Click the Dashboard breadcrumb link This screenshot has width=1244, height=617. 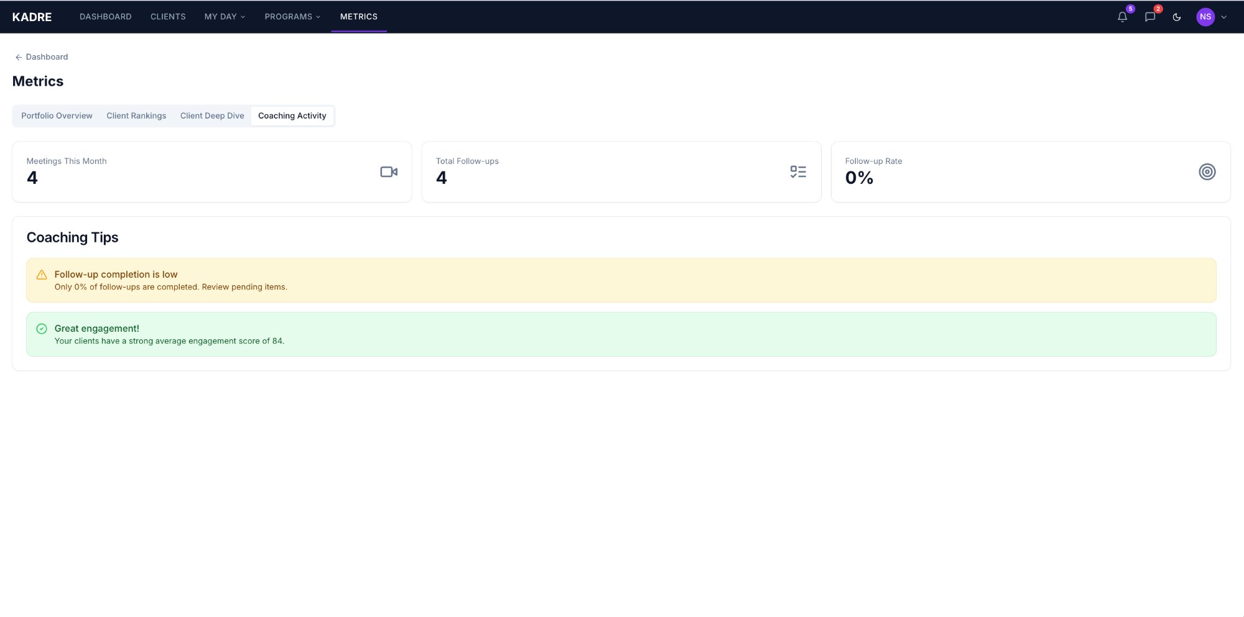(x=46, y=57)
